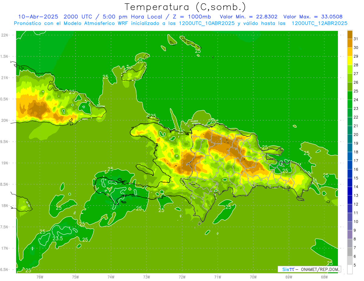Viewport: 364px width, 281px height.
Task: Click the "20" legend scale number
Action: 356,135
